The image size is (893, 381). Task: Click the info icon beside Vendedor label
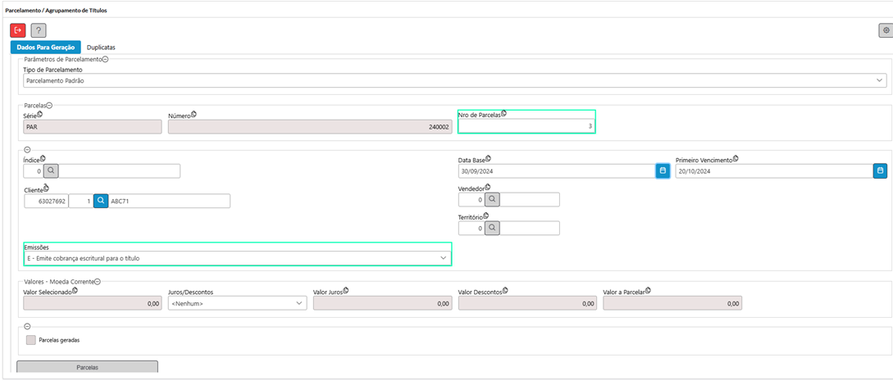(488, 187)
